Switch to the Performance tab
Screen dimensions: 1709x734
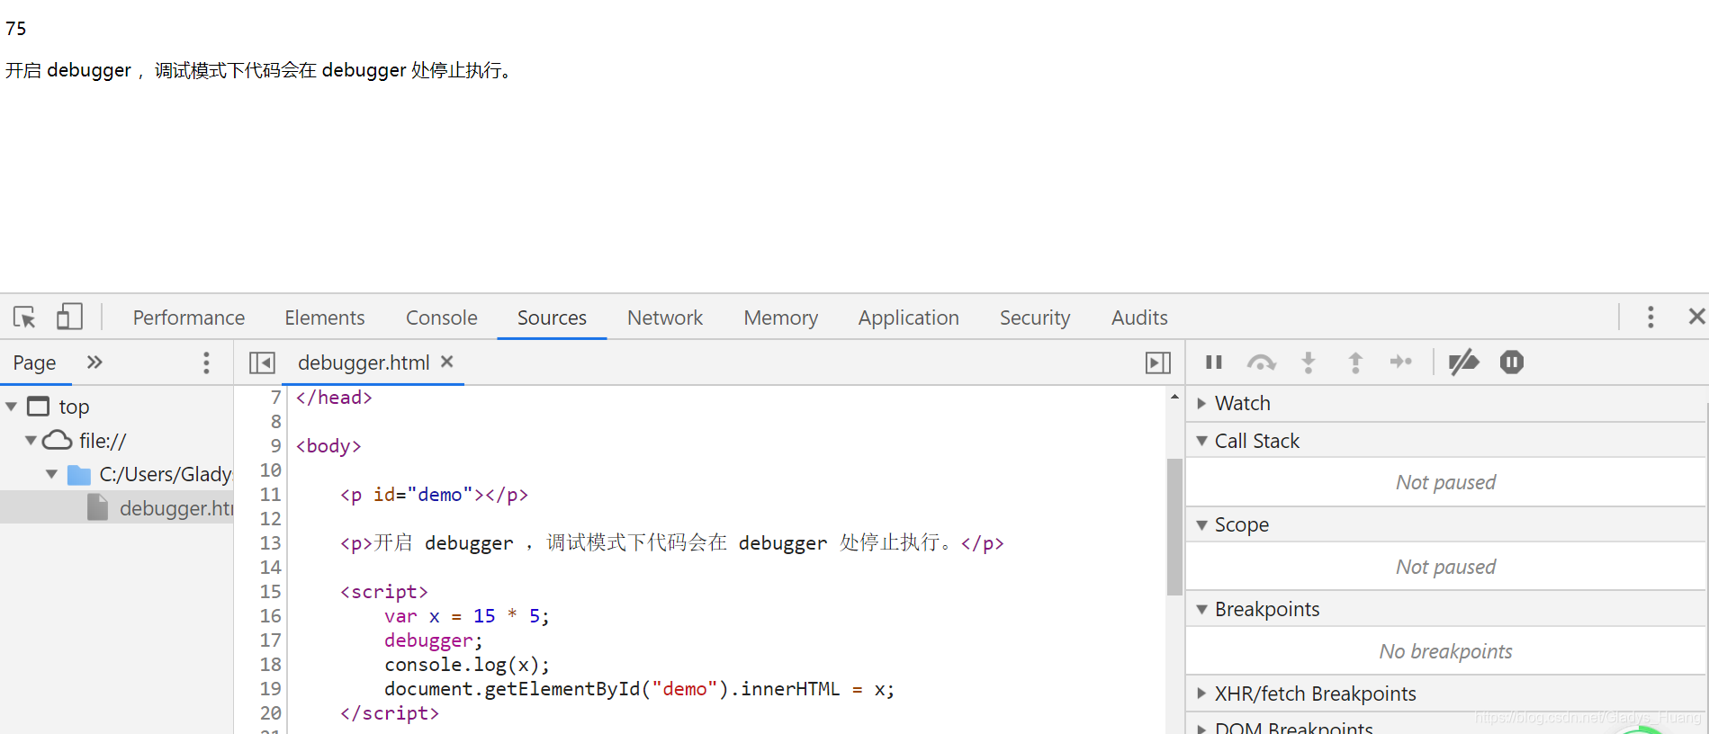coord(189,318)
